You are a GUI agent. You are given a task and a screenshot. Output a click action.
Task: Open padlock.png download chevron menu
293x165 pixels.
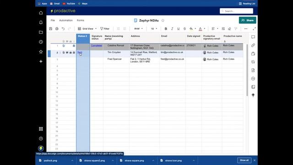pos(72,160)
